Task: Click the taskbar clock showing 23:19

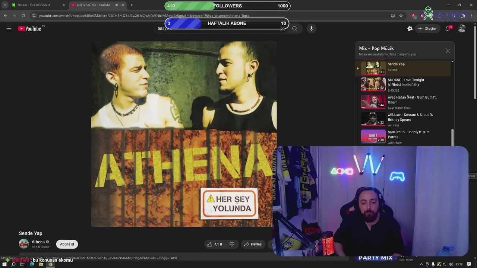Action: (x=459, y=264)
